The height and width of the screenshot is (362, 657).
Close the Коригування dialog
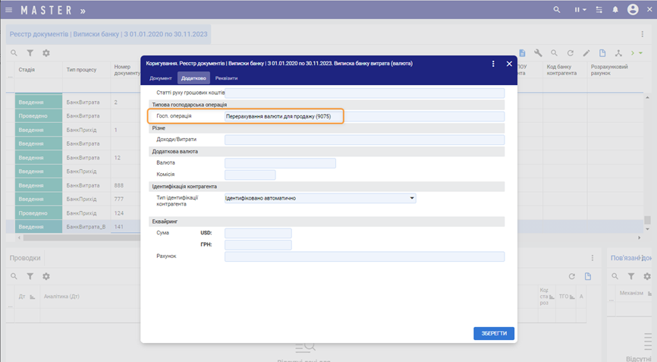[x=510, y=64]
